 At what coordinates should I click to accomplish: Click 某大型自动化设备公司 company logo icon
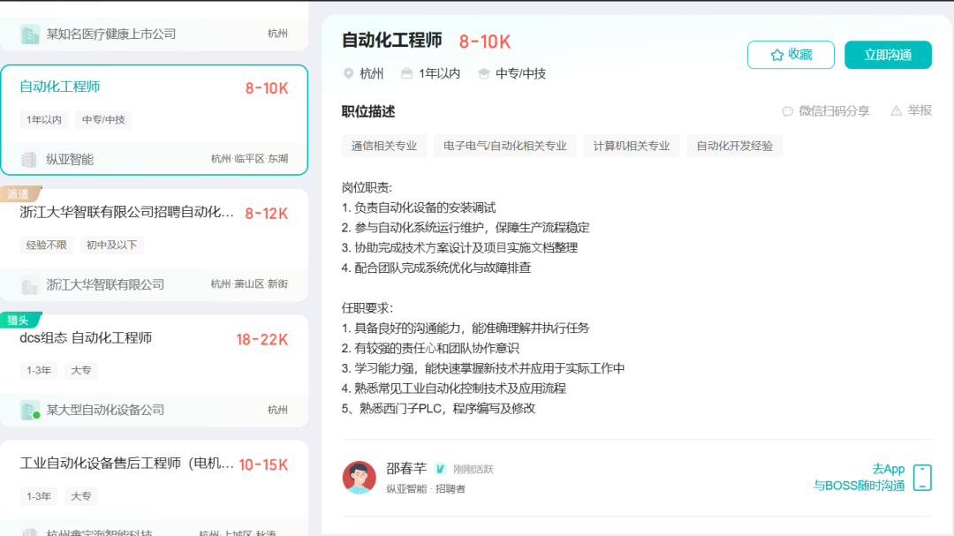coord(30,410)
